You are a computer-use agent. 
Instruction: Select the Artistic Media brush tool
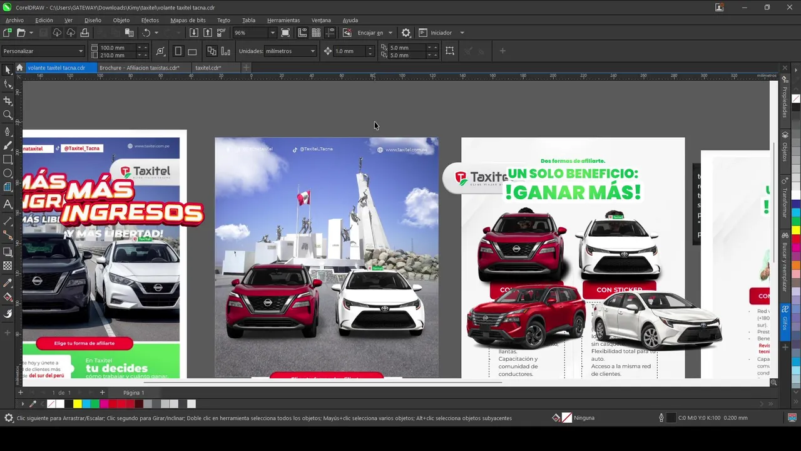pos(8,145)
